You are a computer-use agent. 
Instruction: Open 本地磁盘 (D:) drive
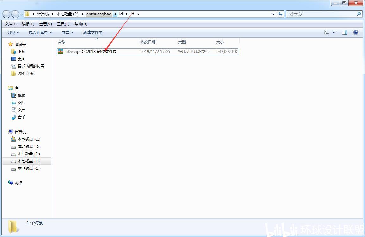click(x=29, y=147)
